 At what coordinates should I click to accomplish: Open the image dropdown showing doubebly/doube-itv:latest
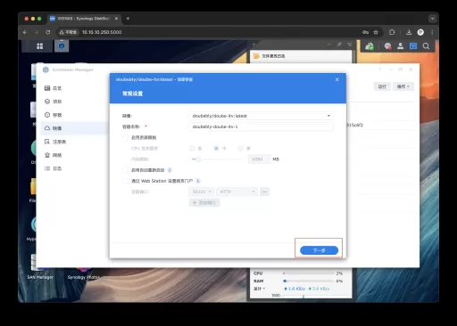coord(261,116)
